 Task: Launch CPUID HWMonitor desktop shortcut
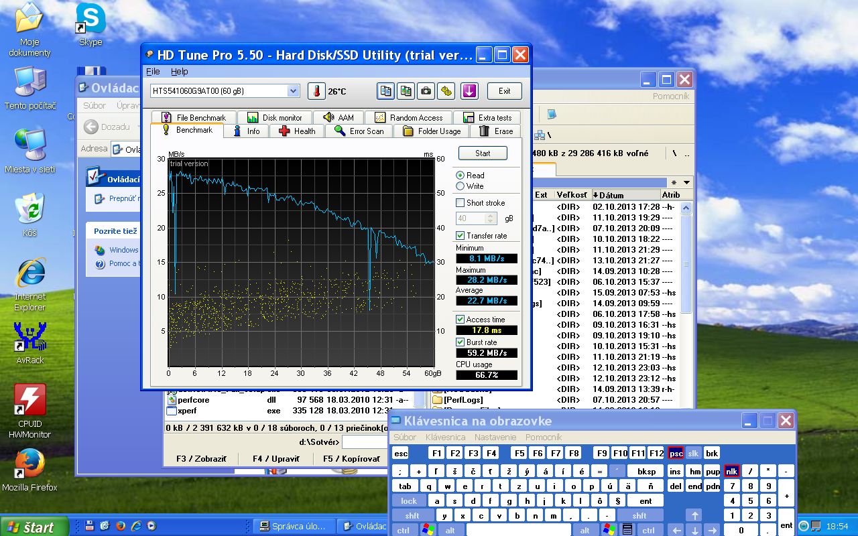click(x=30, y=410)
